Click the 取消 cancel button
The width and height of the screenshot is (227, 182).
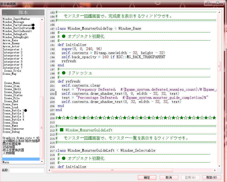169,177
